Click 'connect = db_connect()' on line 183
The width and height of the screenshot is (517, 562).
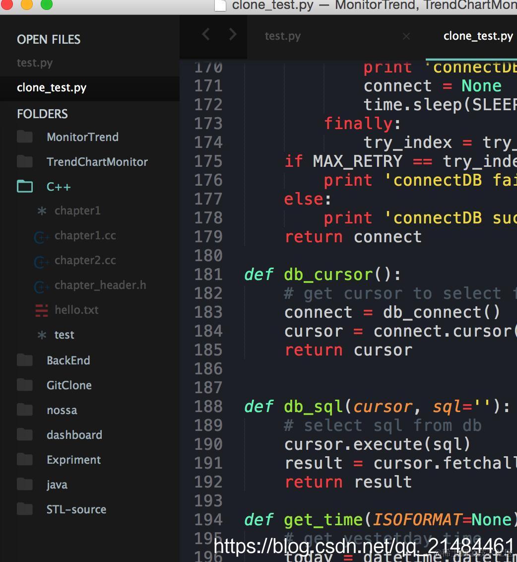(392, 312)
